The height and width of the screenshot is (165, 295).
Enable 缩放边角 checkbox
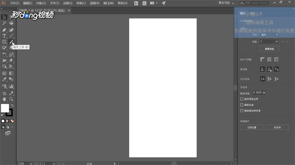[242, 105]
